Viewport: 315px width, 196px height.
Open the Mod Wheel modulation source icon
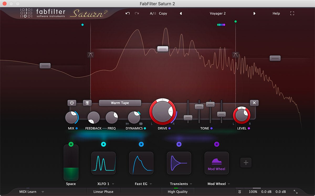217,163
